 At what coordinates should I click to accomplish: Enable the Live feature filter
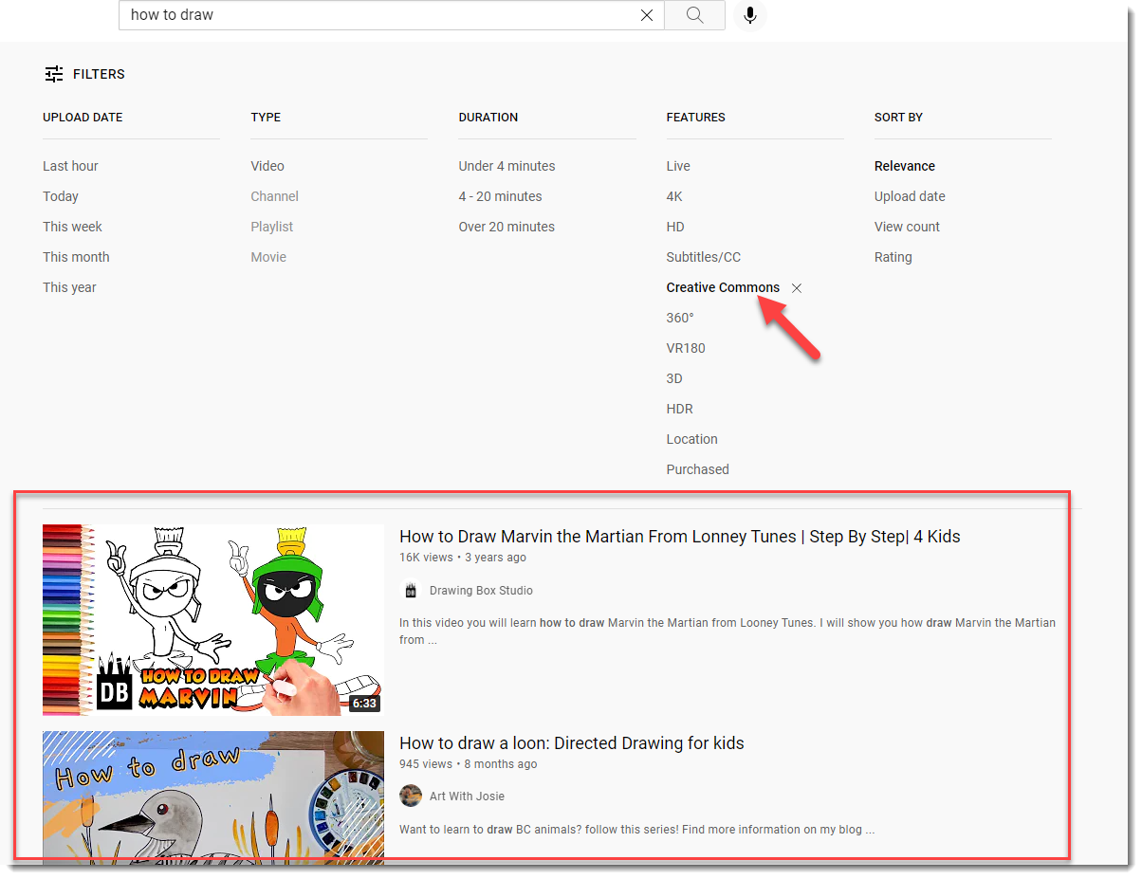click(x=678, y=166)
